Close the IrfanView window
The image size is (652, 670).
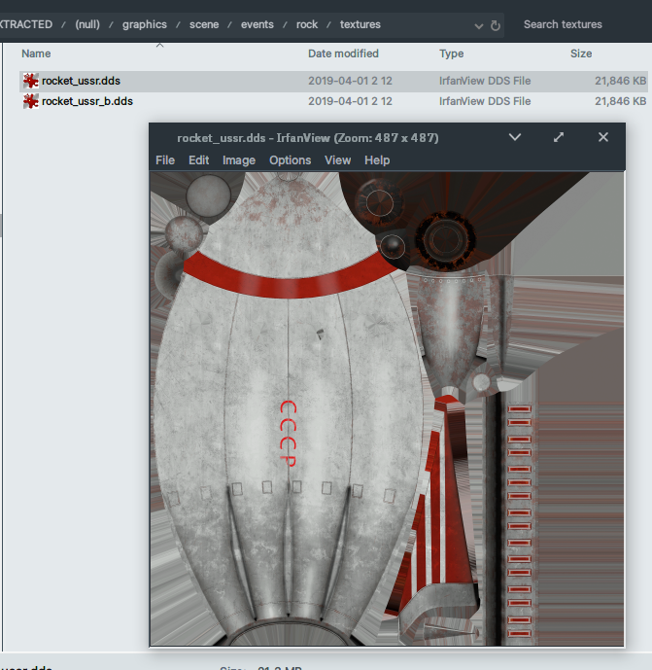point(602,137)
